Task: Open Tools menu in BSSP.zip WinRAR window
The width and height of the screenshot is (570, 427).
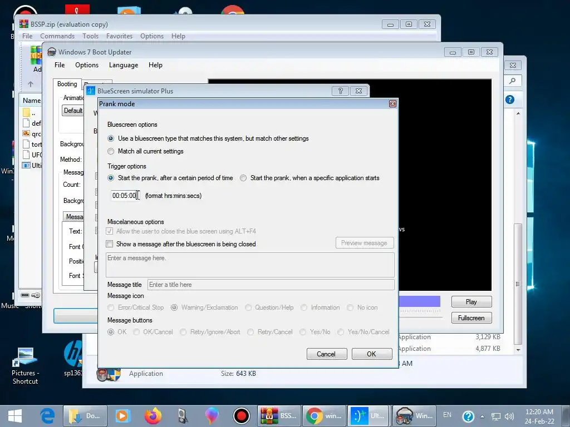Action: [91, 36]
